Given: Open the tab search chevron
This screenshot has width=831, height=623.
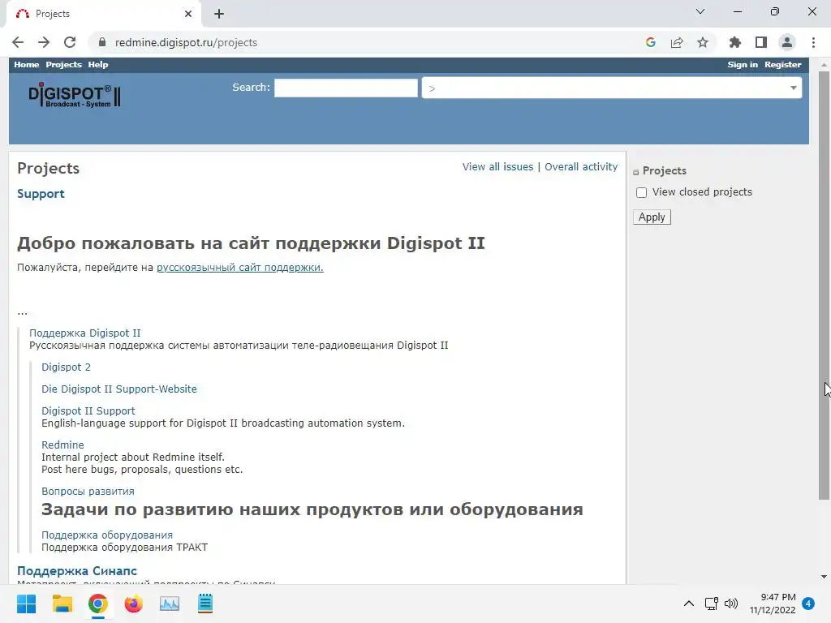Looking at the screenshot, I should tap(700, 11).
